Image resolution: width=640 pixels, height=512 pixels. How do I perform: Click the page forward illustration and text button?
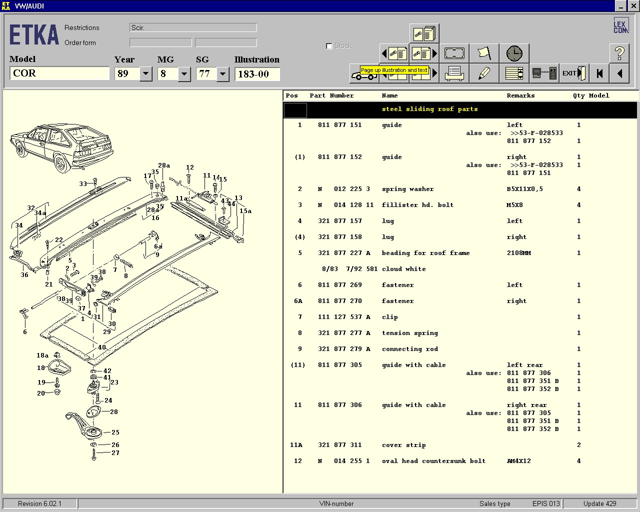pyautogui.click(x=424, y=53)
